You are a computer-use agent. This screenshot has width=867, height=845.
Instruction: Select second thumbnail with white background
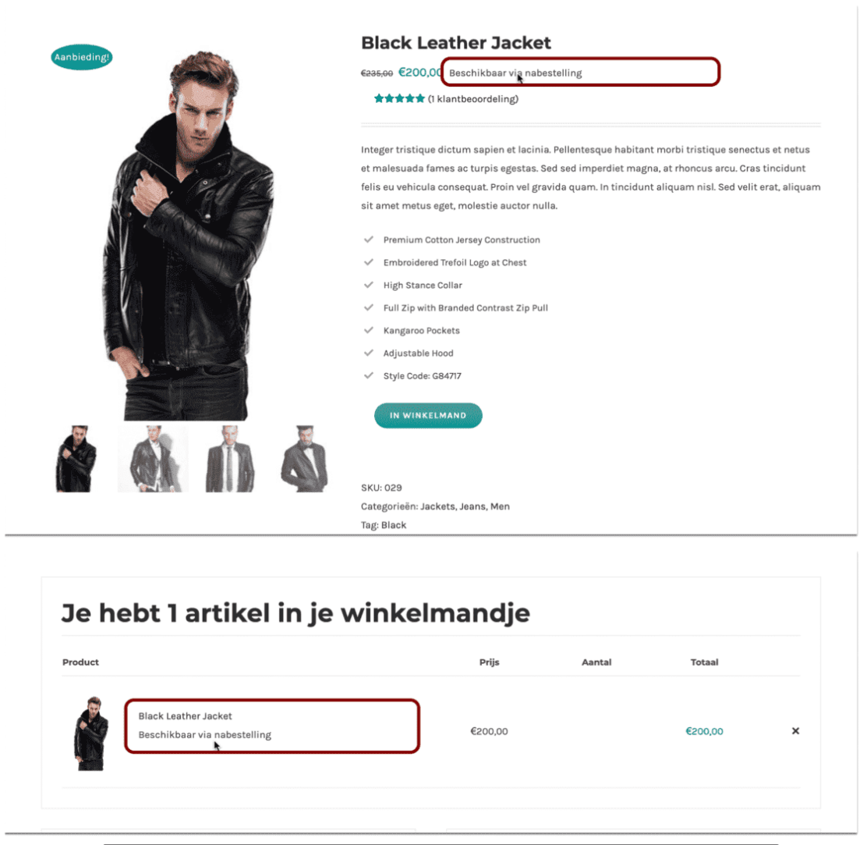(x=153, y=459)
